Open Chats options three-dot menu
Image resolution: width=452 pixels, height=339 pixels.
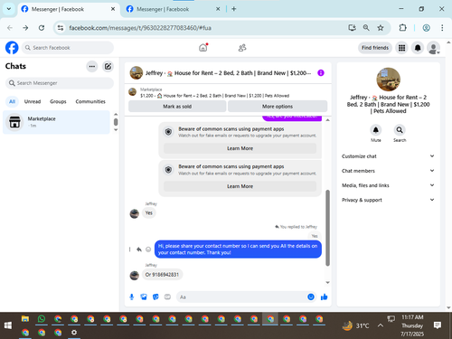pyautogui.click(x=92, y=66)
